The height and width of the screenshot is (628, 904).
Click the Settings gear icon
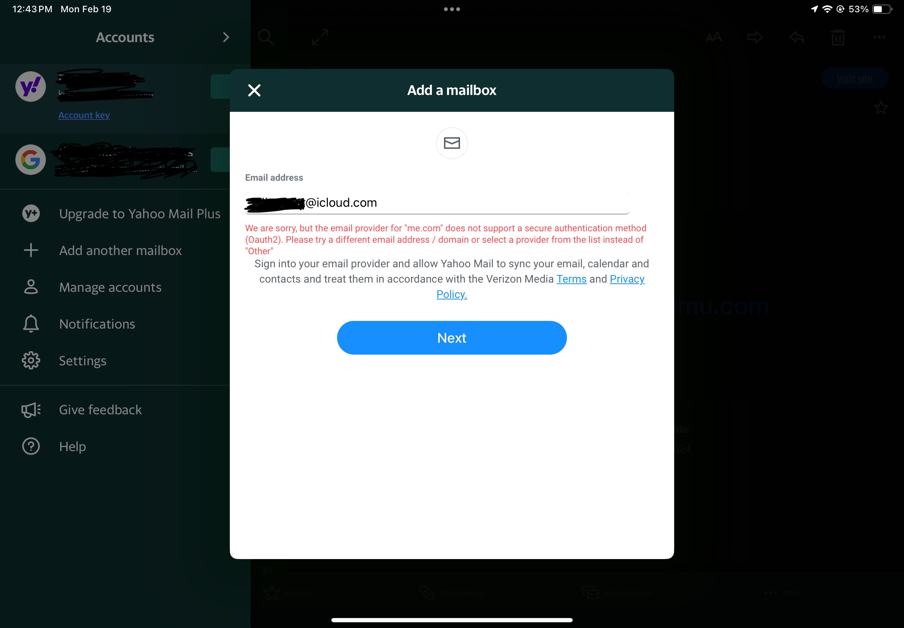[x=30, y=360]
